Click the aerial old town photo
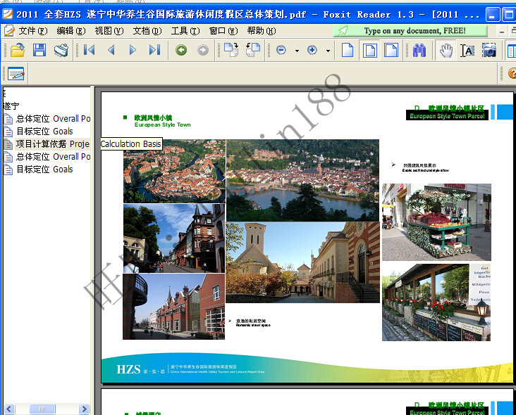This screenshot has width=516, height=415. pos(174,171)
